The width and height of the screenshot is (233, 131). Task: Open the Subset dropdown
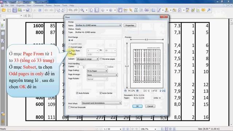pyautogui.click(x=87, y=59)
